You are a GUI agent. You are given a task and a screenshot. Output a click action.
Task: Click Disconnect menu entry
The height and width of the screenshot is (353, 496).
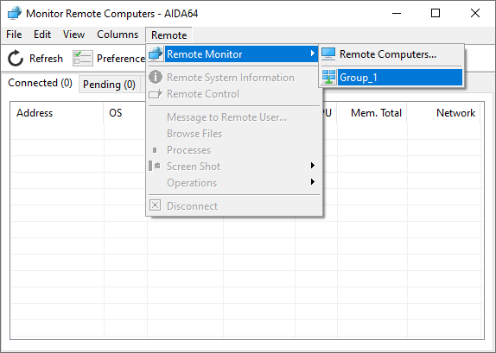tap(233, 206)
